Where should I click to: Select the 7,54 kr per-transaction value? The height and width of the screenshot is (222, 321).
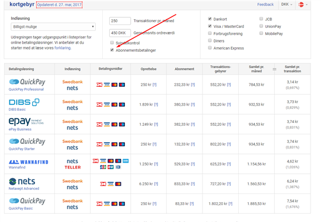click(x=292, y=201)
